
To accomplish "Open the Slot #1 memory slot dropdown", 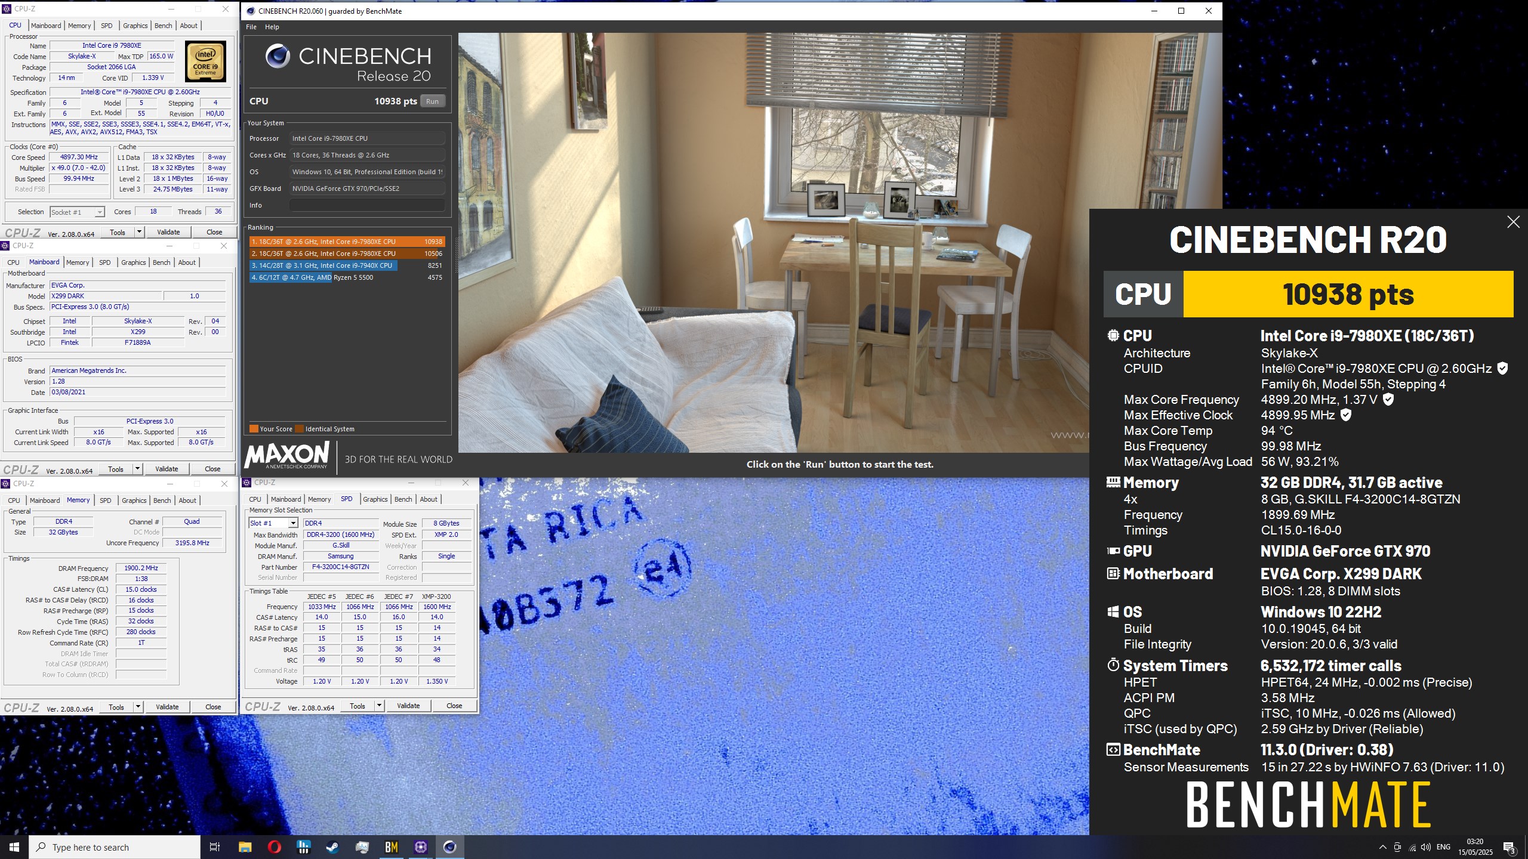I will (x=273, y=523).
